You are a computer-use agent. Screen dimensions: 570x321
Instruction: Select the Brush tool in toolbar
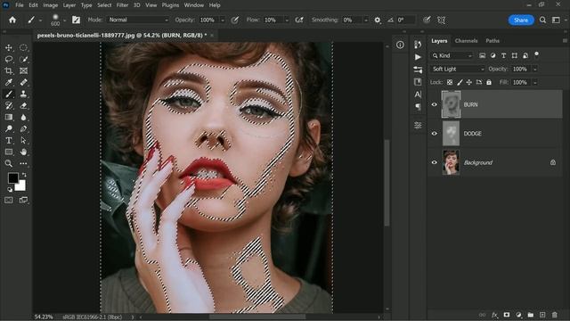pos(9,95)
